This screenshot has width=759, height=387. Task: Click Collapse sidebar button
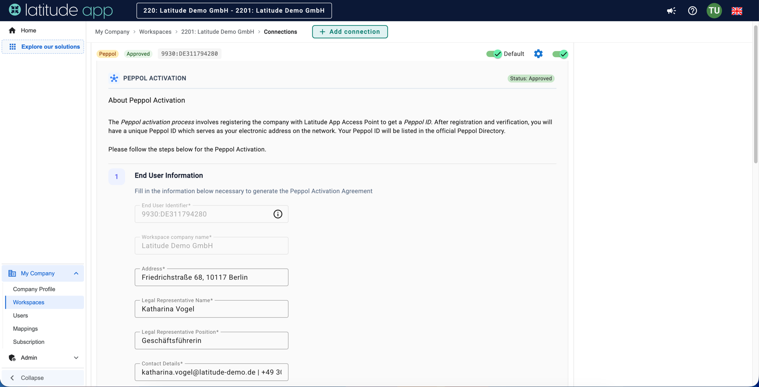coord(43,378)
